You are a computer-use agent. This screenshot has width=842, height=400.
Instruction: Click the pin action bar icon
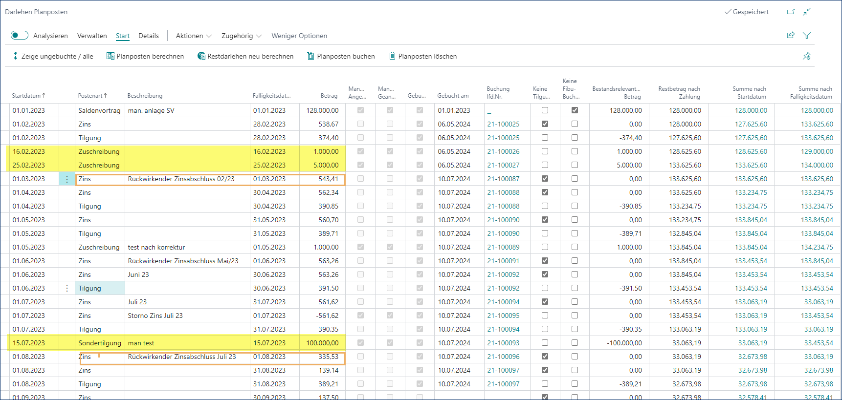807,56
